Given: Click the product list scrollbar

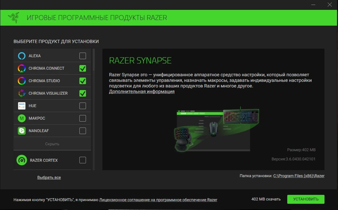Looking at the screenshot, I should (94, 60).
